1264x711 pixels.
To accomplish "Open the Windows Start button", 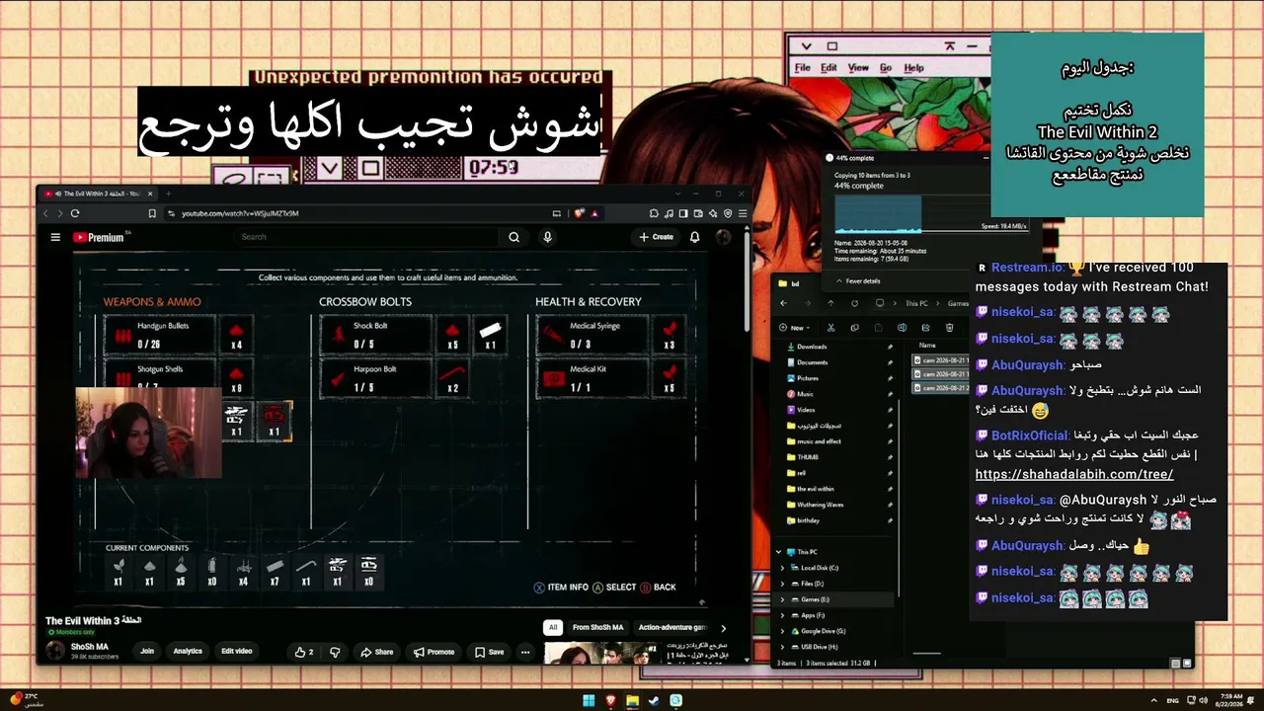I will click(x=589, y=701).
